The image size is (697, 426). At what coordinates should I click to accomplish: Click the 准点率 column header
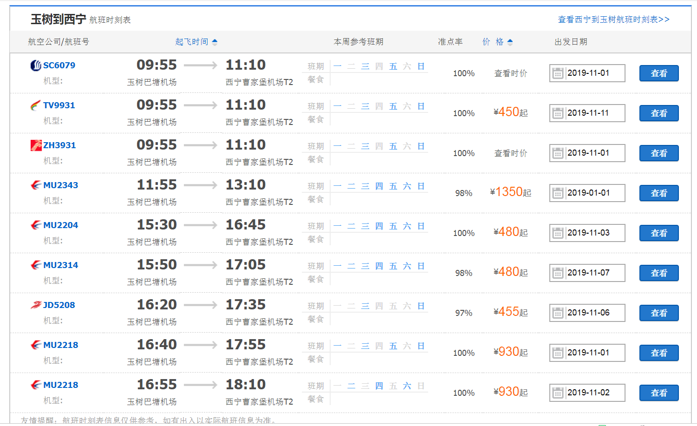pos(450,42)
